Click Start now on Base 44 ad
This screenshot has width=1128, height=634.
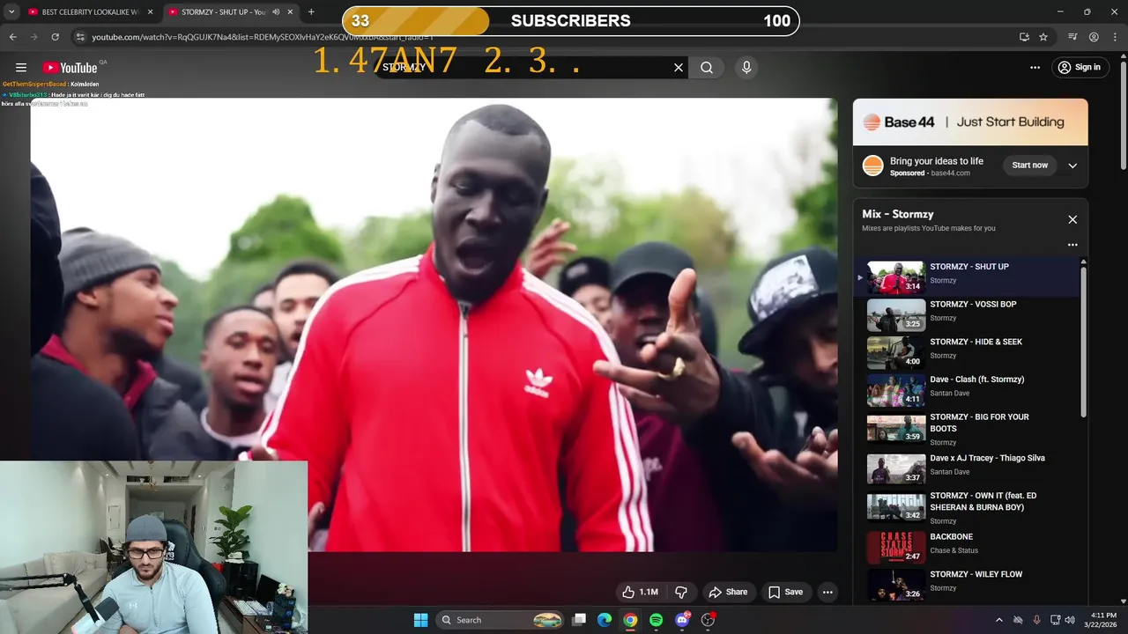coord(1029,166)
